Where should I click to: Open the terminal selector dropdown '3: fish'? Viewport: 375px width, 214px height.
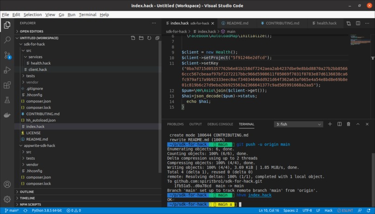tap(298, 124)
